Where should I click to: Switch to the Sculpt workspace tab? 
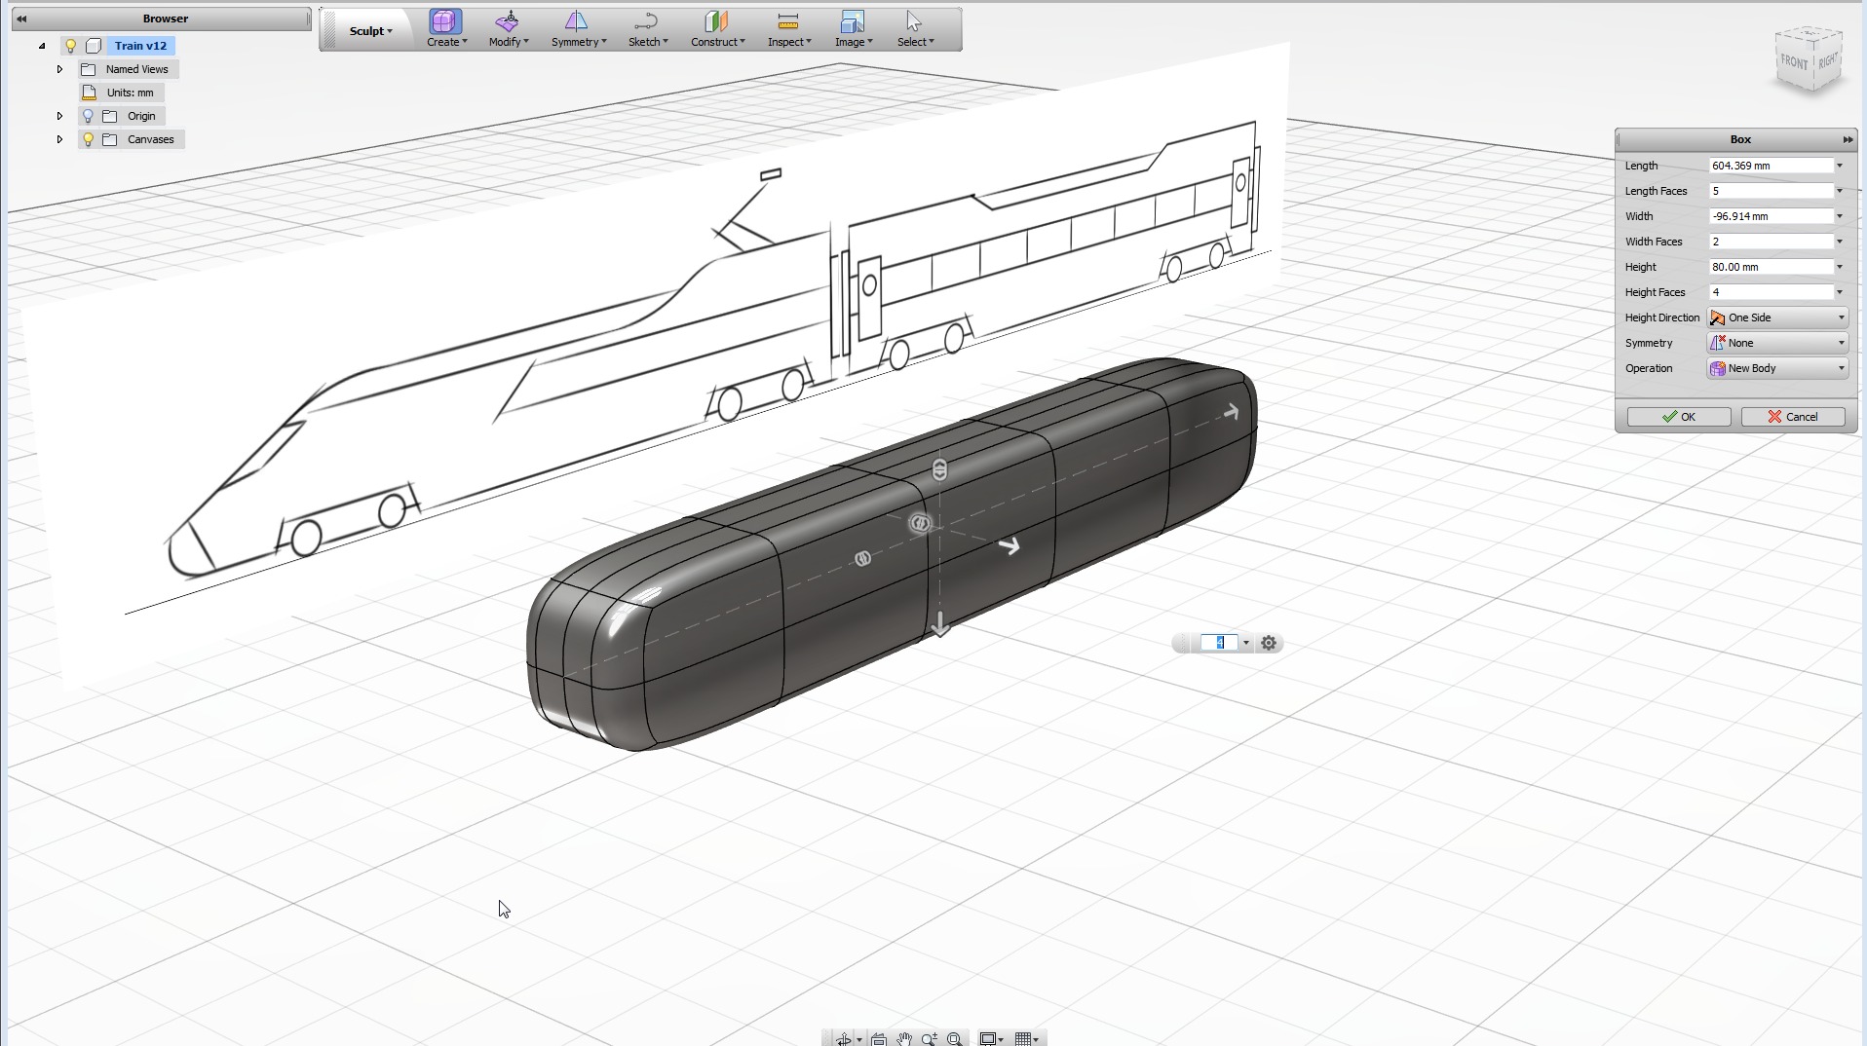[x=368, y=30]
